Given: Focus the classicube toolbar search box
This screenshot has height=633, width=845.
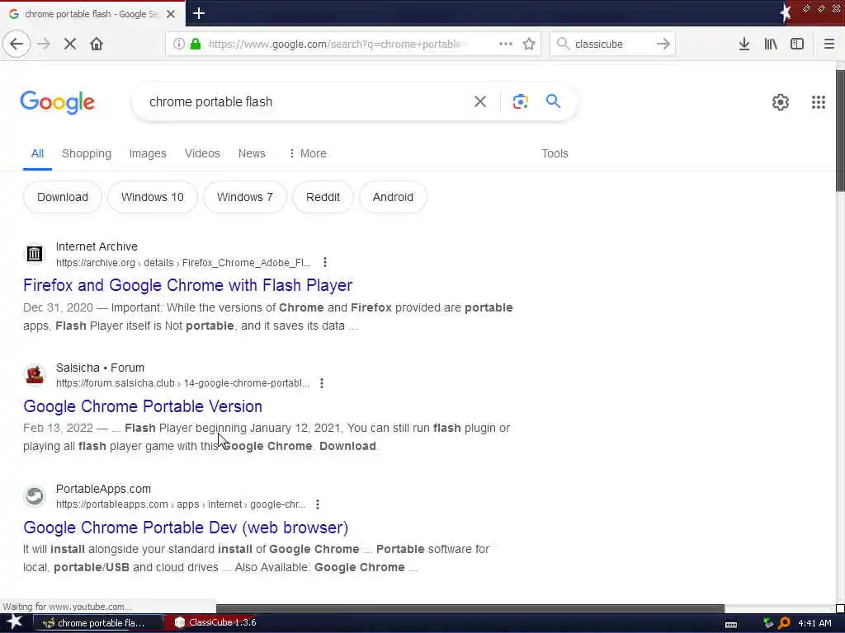Looking at the screenshot, I should point(611,44).
